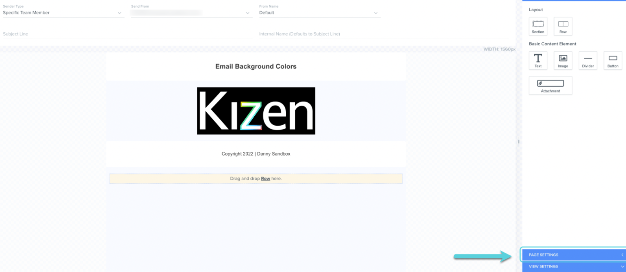Select the Email Background Colors heading

(256, 66)
